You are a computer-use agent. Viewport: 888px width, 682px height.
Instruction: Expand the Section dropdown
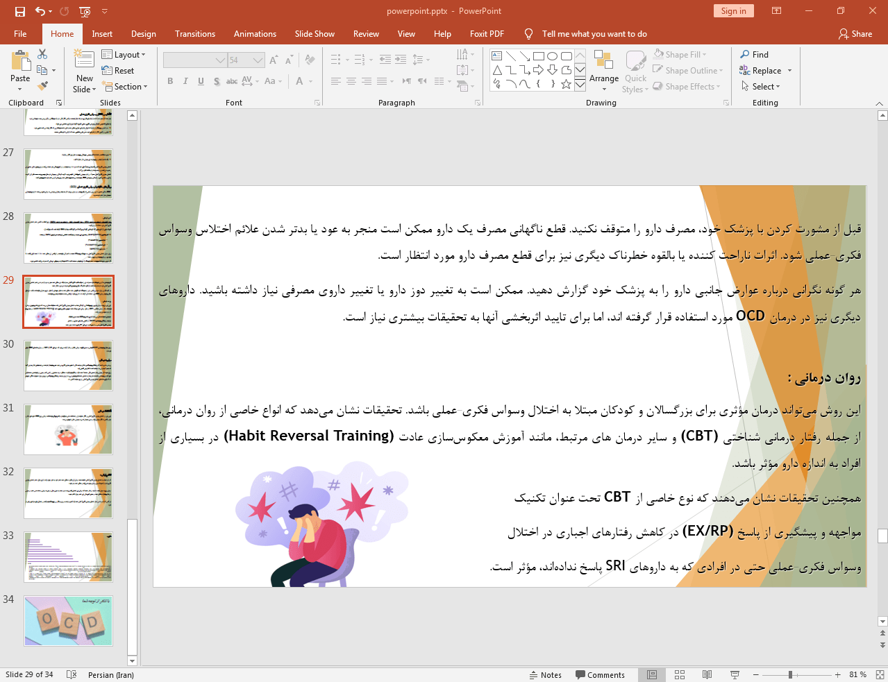pos(126,87)
